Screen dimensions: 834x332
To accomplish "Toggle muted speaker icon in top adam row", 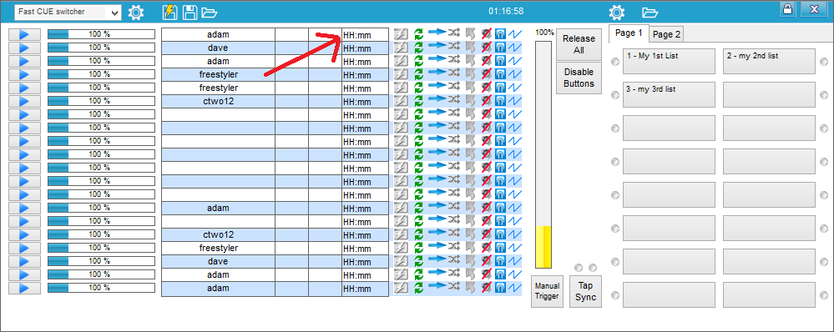I will pos(486,34).
